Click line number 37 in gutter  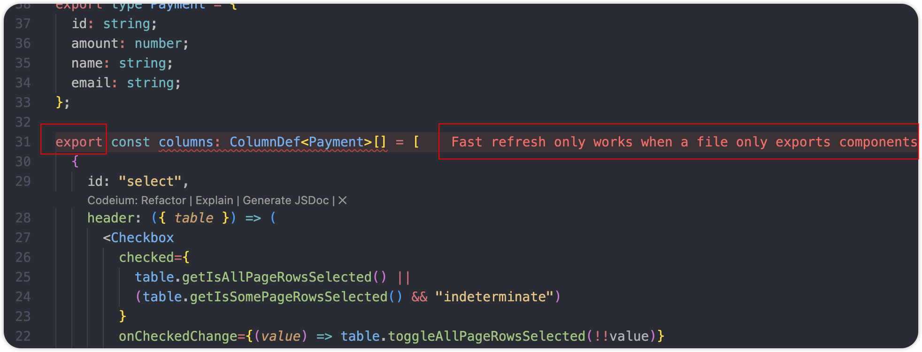[23, 23]
